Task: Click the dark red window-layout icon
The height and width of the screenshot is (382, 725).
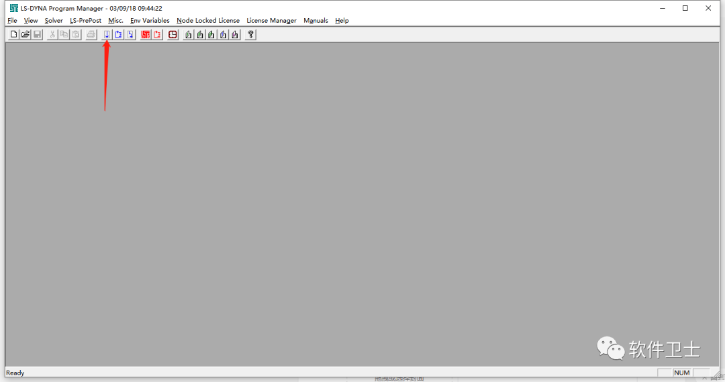Action: [173, 34]
